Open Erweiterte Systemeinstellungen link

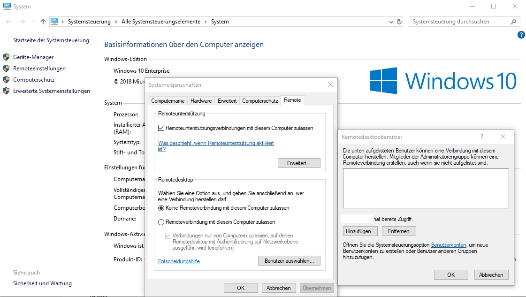(51, 91)
